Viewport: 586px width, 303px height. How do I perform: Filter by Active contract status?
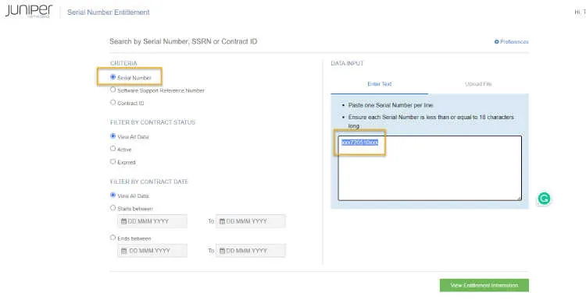point(113,149)
